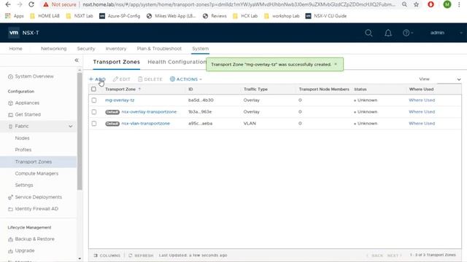The height and width of the screenshot is (262, 467).
Task: Click Refresh in the table footer
Action: click(141, 255)
